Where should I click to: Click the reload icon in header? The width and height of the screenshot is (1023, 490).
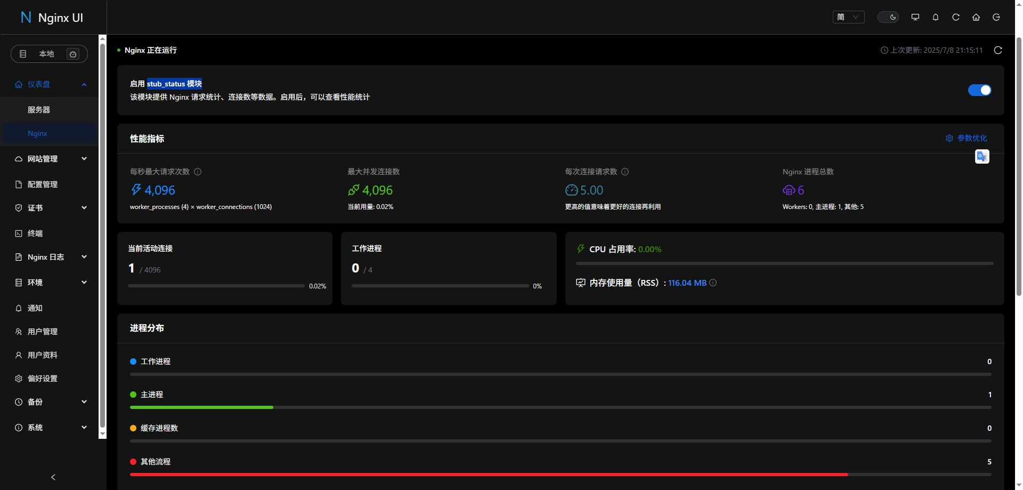(956, 17)
